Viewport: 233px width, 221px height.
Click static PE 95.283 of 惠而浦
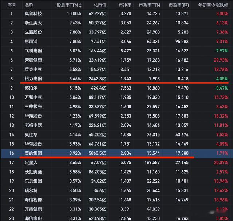pos(182,42)
